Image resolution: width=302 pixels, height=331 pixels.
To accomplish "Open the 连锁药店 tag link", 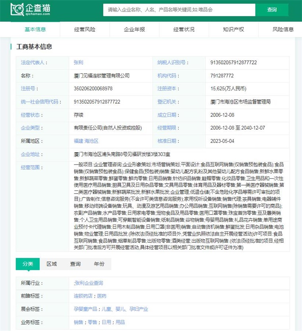I will (x=83, y=296).
